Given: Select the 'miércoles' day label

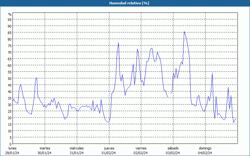Looking at the screenshot, I should 77,148.
